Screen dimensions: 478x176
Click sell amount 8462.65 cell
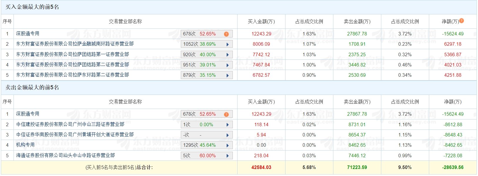(357, 145)
